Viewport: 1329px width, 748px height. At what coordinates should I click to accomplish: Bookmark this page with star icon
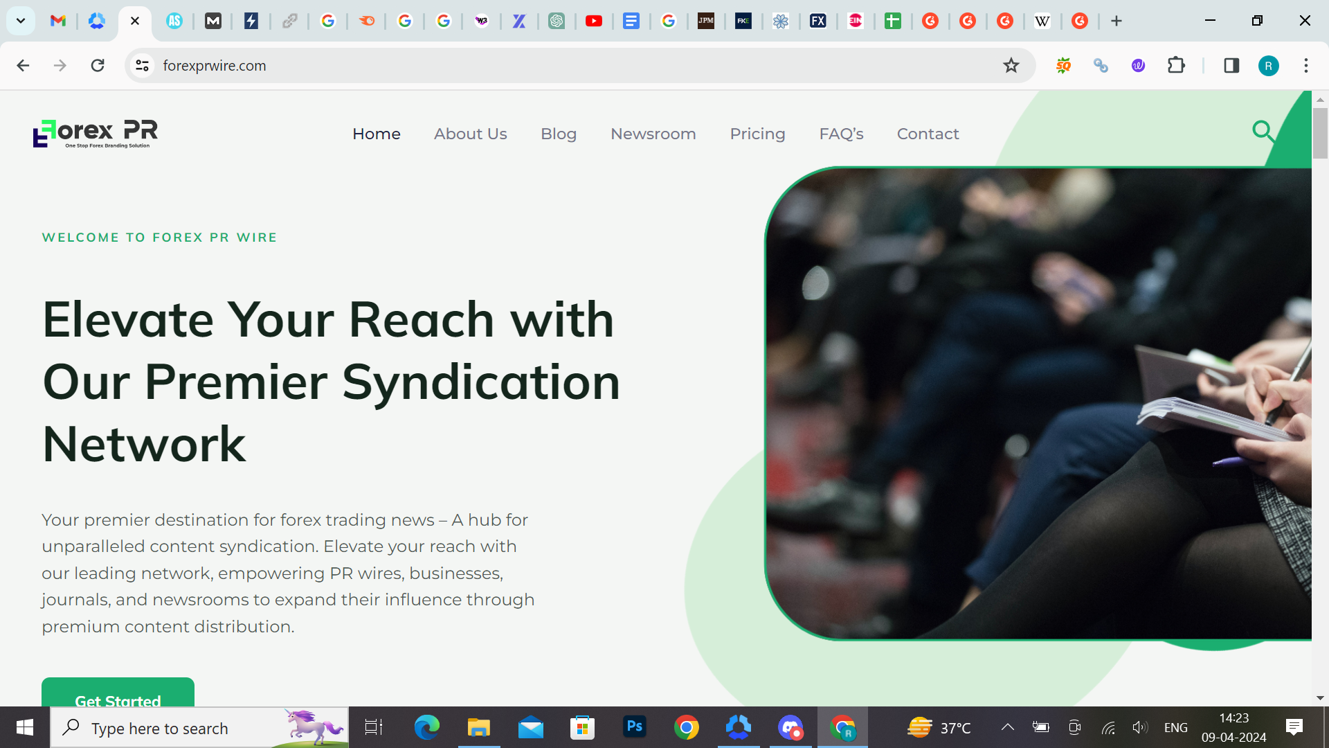pos(1011,65)
